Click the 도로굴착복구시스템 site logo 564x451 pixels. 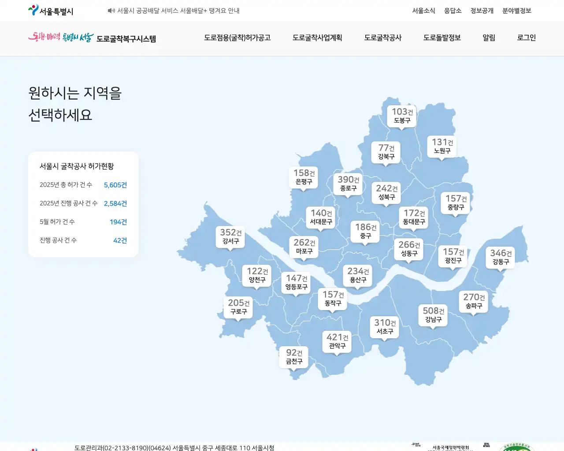[x=92, y=38]
